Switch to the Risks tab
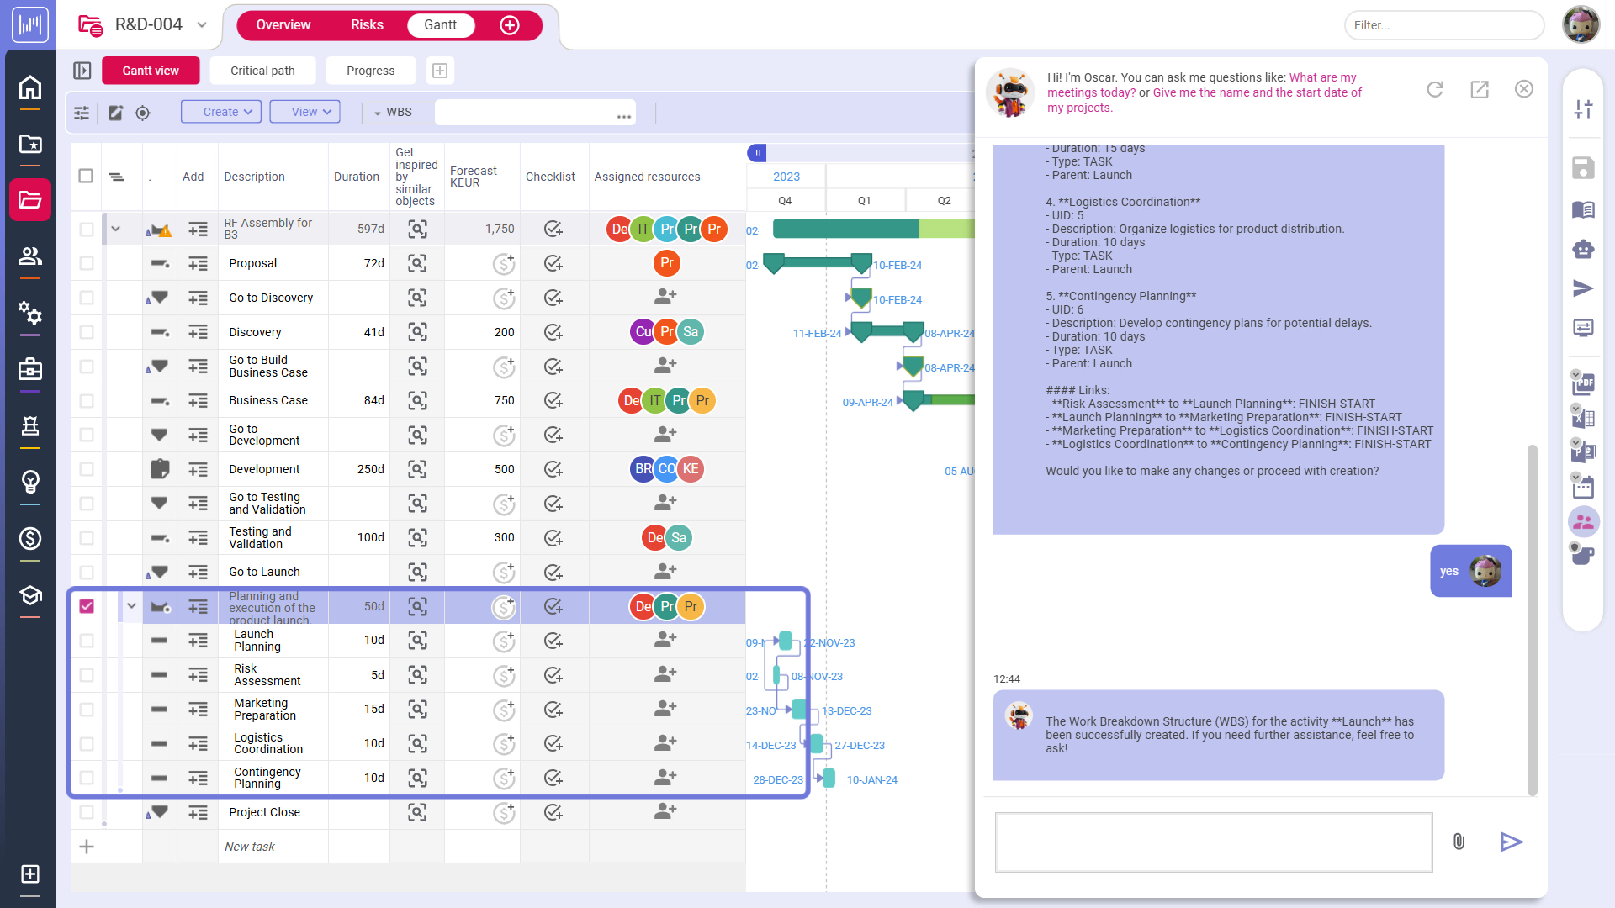The width and height of the screenshot is (1615, 908). (x=367, y=25)
